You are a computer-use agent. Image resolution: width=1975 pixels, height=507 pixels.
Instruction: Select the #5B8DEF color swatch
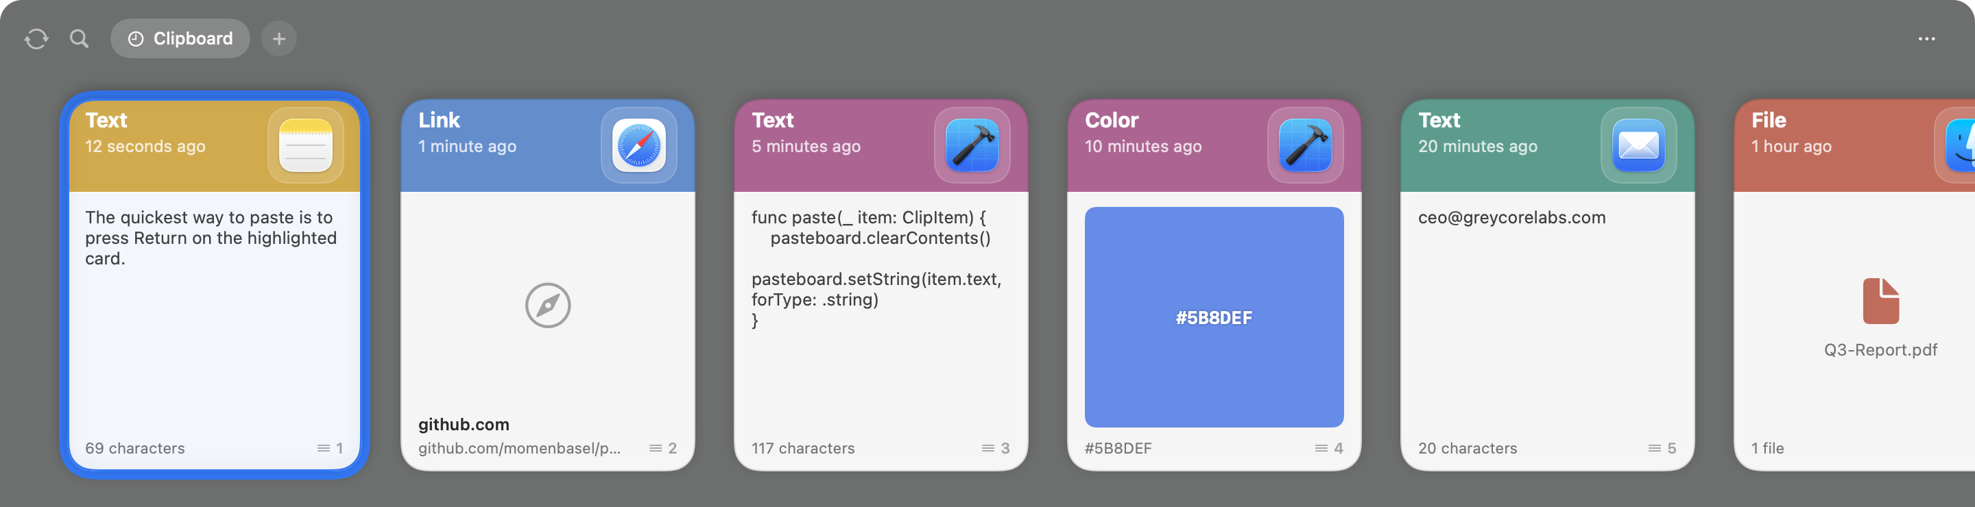1214,317
